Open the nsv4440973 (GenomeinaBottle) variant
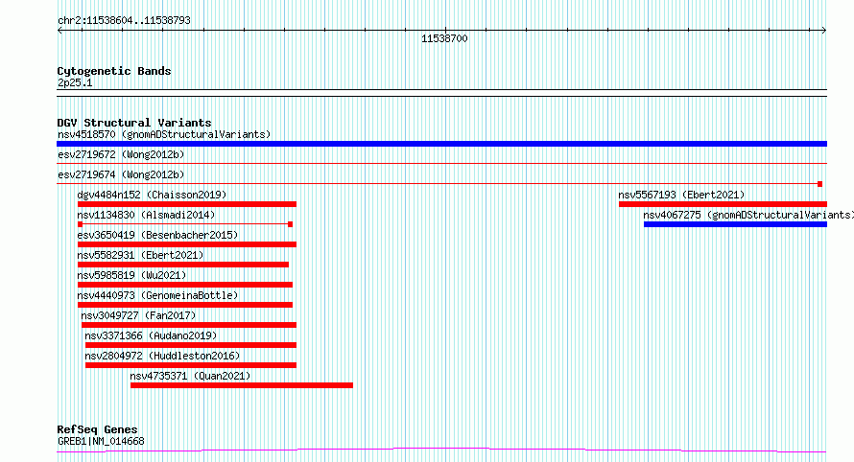This screenshot has width=854, height=462. point(185,305)
